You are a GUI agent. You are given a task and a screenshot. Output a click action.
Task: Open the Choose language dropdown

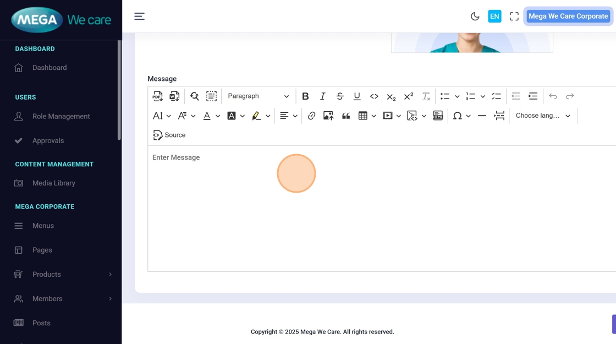543,116
